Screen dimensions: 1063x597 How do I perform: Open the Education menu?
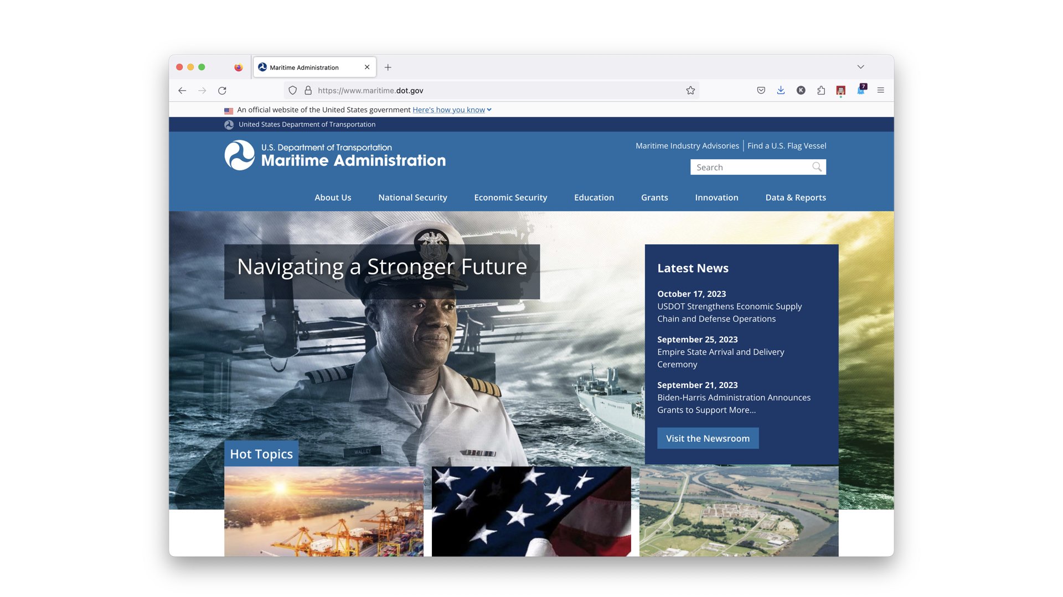pyautogui.click(x=594, y=197)
